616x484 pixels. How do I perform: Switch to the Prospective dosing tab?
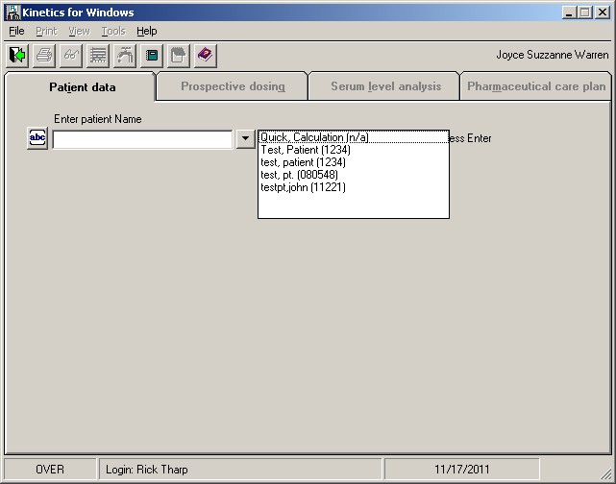233,86
